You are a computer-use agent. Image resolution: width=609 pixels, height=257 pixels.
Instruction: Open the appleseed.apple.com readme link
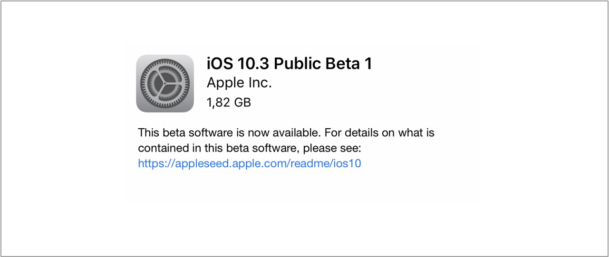(250, 164)
